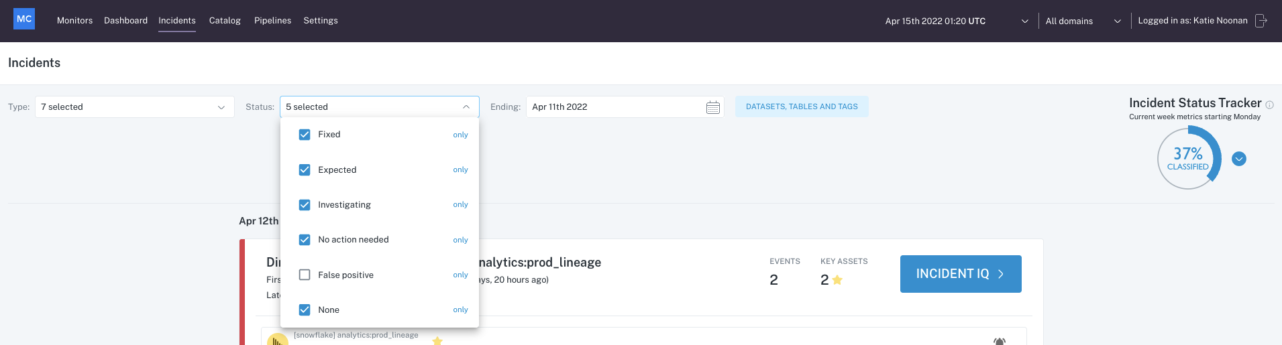Image resolution: width=1282 pixels, height=345 pixels.
Task: Click 'only' link for False positive
Action: [x=460, y=275]
